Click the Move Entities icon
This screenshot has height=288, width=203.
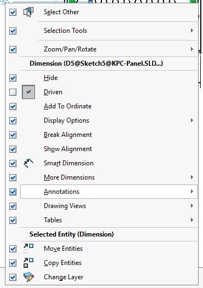(x=28, y=249)
